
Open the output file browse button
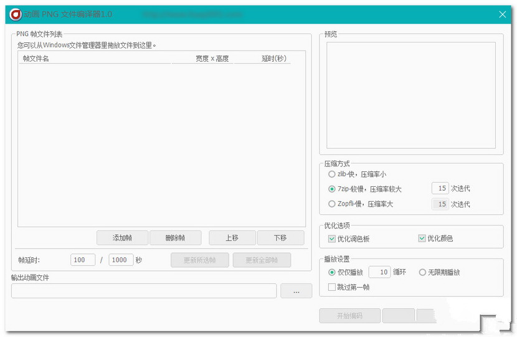click(296, 291)
